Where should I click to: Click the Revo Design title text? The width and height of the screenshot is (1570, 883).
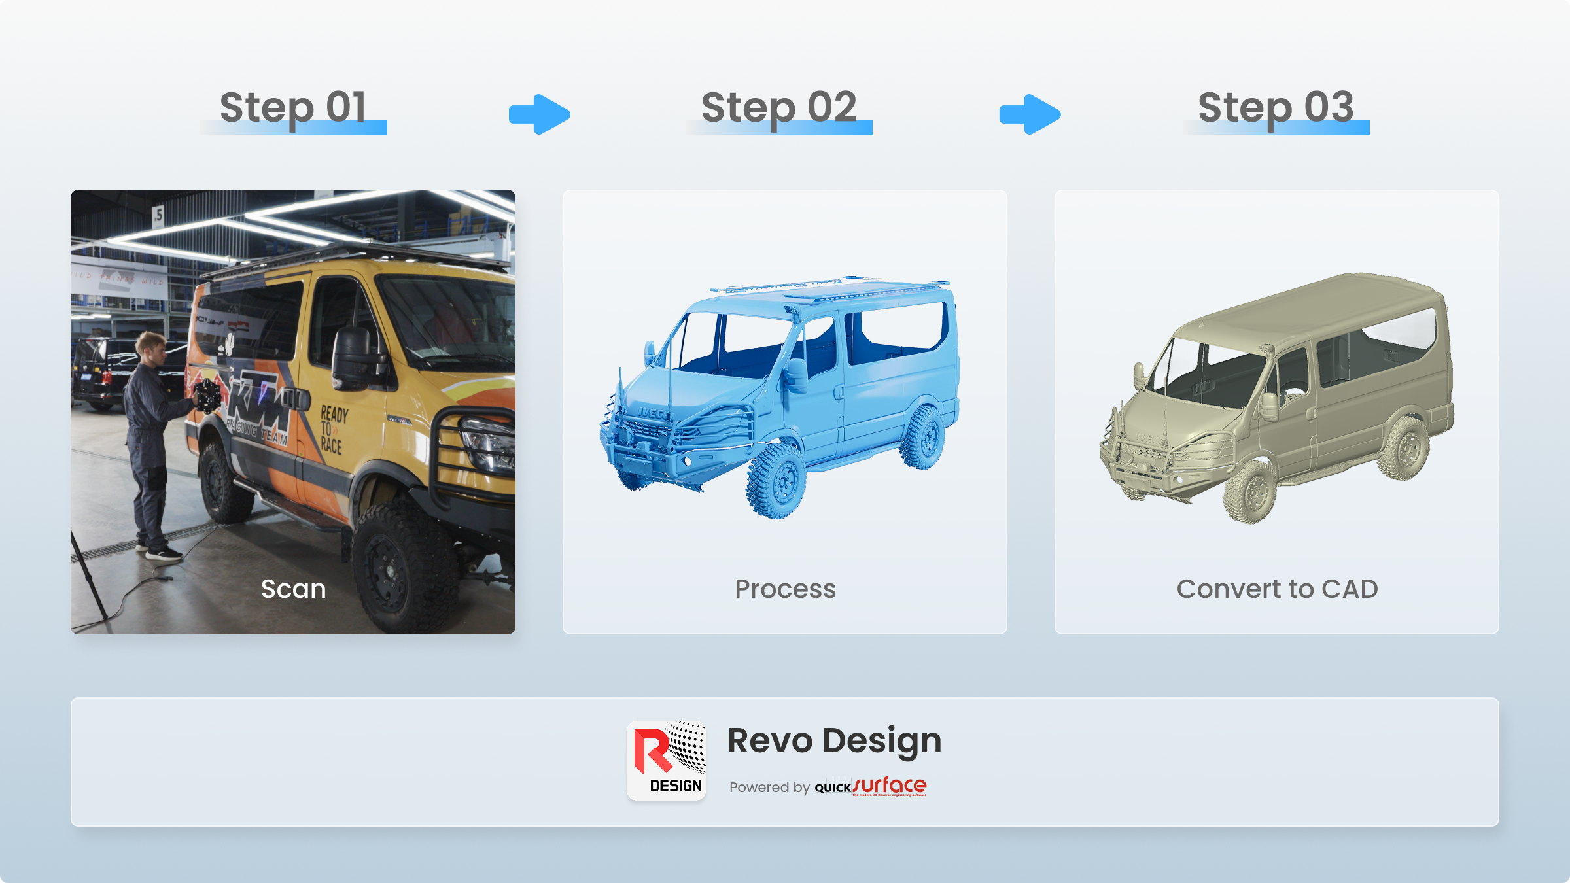click(834, 741)
